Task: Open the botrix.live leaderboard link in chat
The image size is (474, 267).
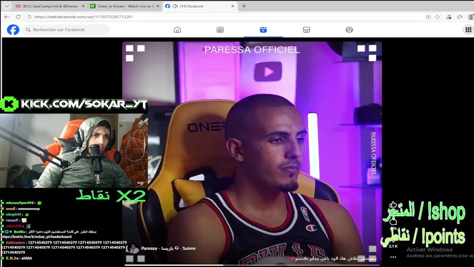Action: point(36,237)
